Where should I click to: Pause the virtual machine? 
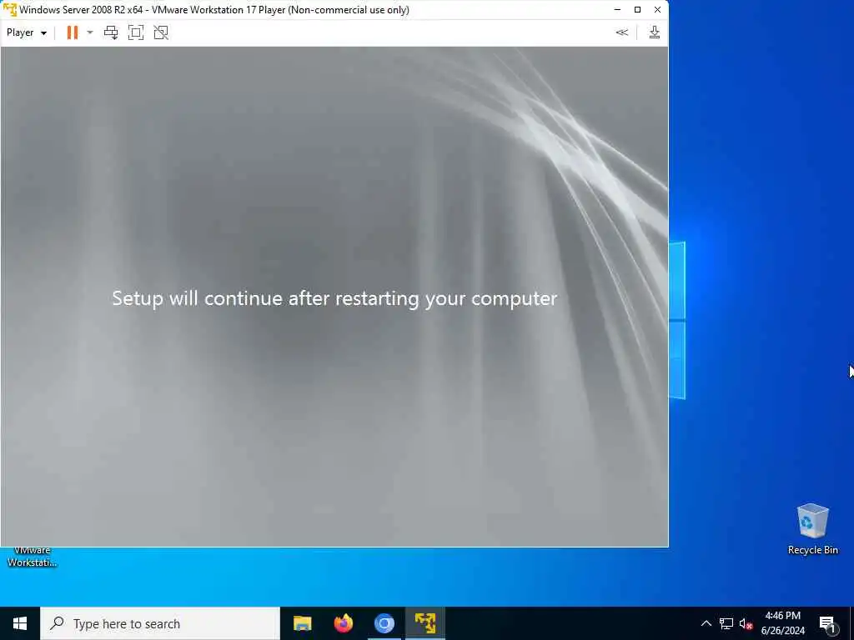72,32
